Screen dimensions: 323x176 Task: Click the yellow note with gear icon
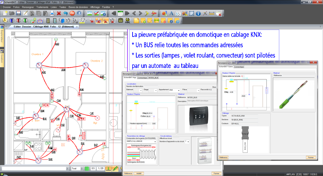[177, 21]
